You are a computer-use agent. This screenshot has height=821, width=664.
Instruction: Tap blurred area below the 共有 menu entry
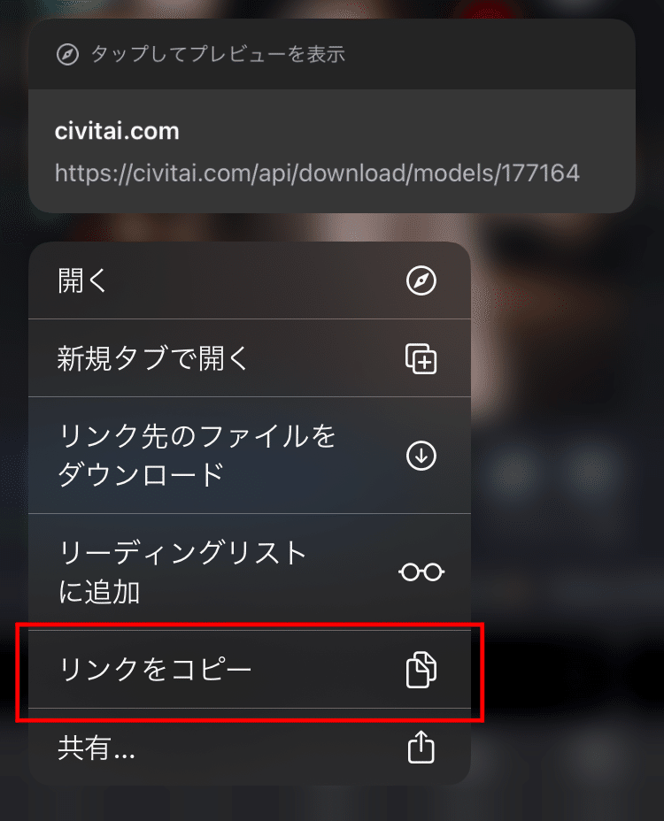[250, 803]
